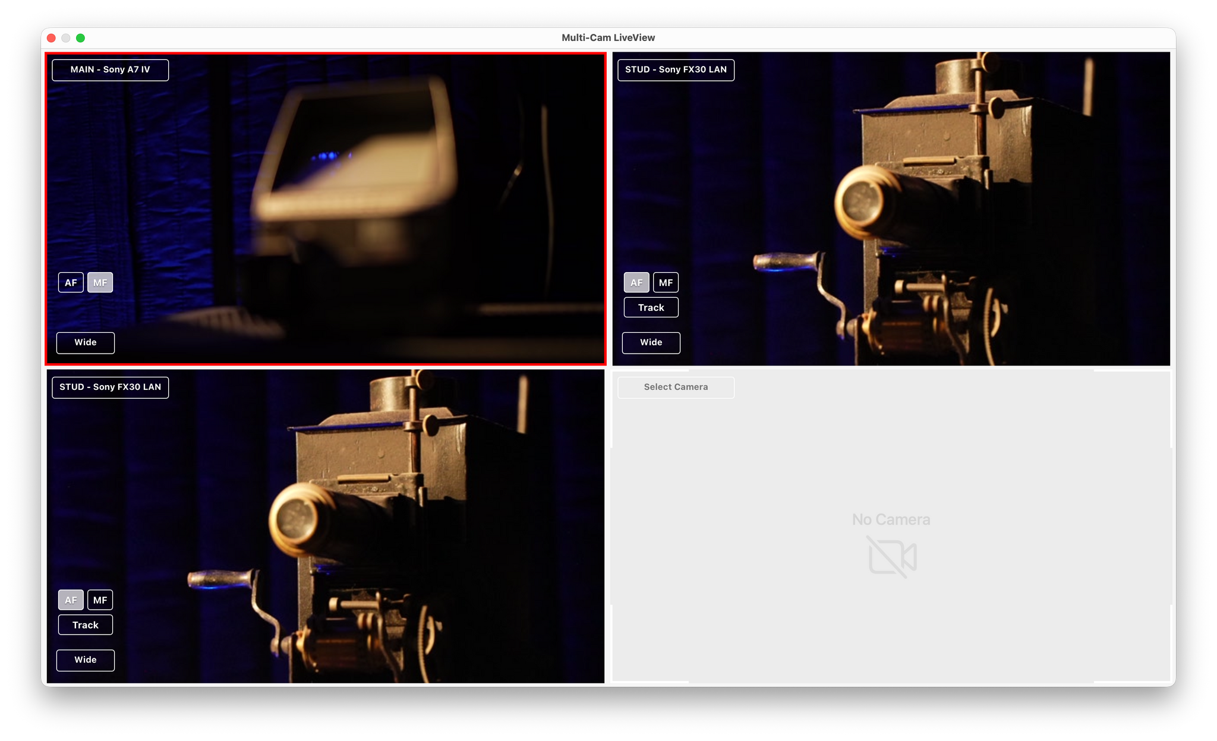
Task: Toggle AF on top-right FX30 view
Action: pos(636,282)
